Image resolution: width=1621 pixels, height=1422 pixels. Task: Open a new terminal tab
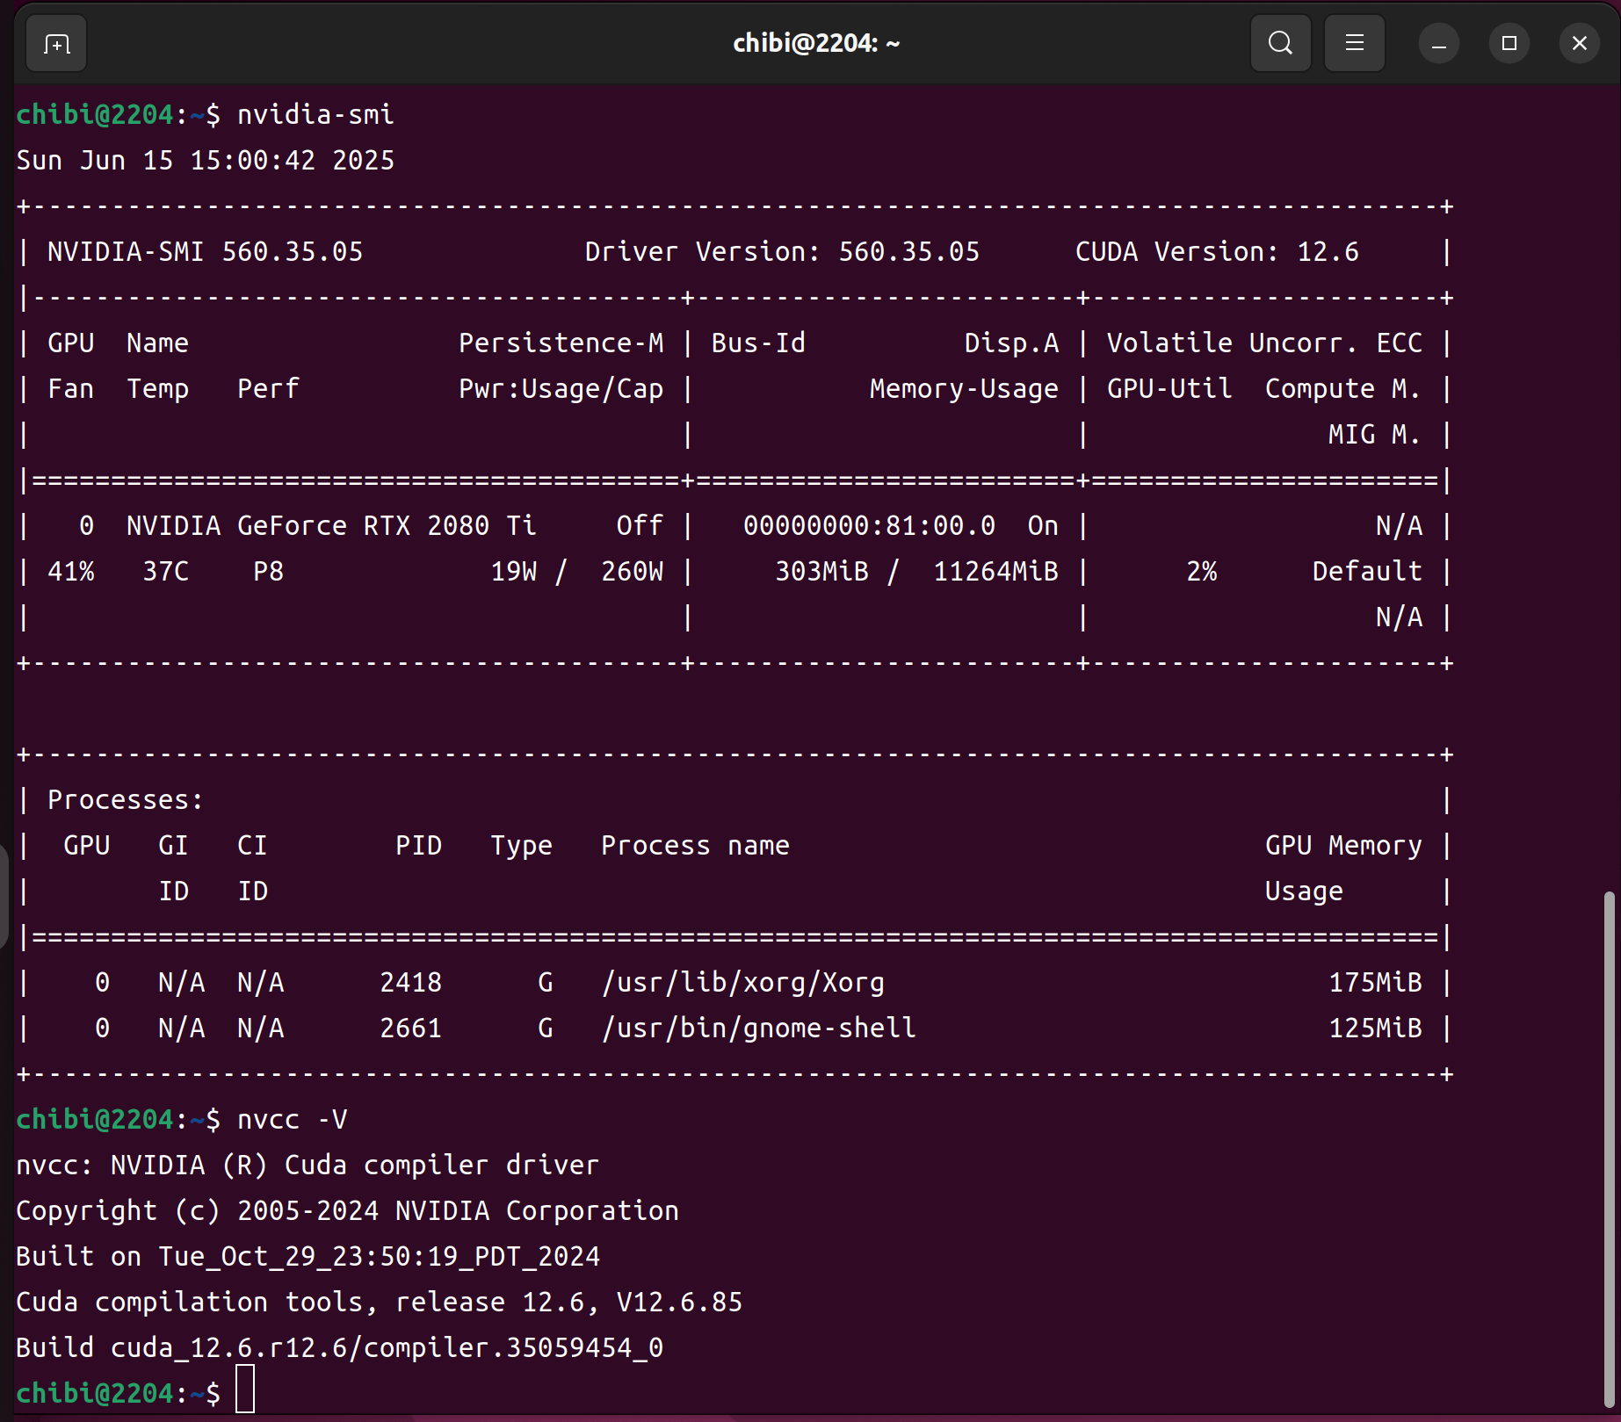click(x=56, y=44)
